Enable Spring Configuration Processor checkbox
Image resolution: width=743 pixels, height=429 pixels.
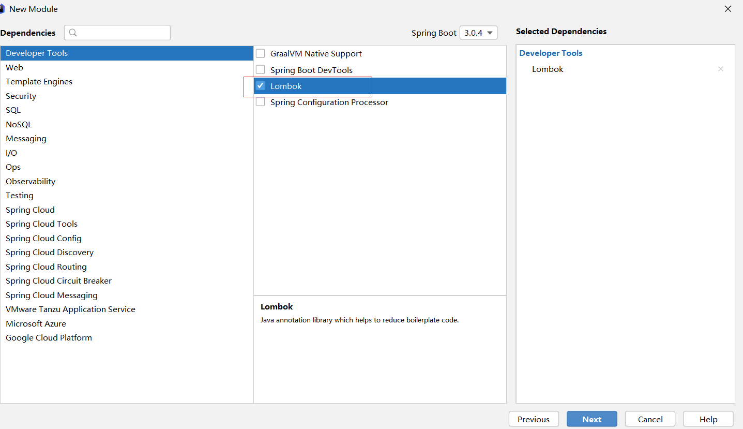261,102
